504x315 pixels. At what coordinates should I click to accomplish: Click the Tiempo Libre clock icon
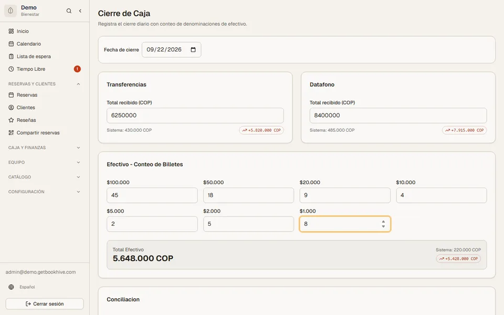[11, 69]
